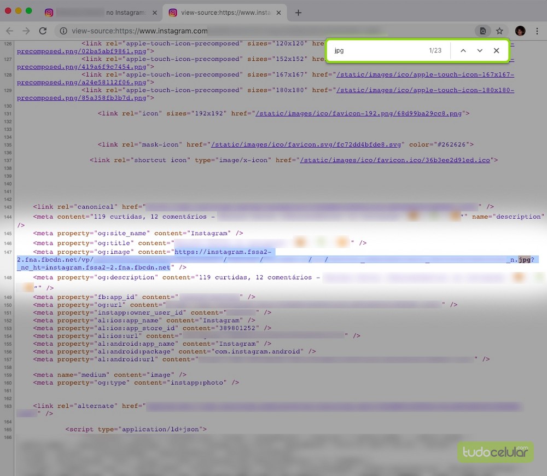Click the find-in-page icon in address bar
547x476 pixels.
coord(482,31)
